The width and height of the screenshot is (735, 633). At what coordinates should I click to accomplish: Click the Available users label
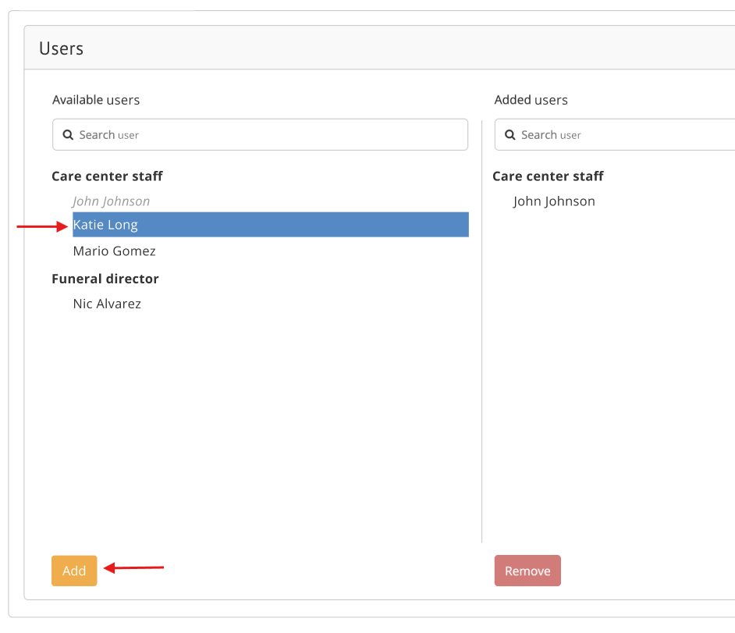click(x=95, y=100)
